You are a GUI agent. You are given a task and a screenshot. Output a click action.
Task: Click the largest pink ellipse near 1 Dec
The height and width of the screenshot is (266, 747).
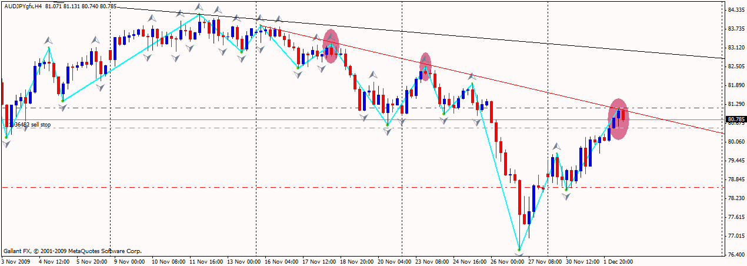coord(618,119)
